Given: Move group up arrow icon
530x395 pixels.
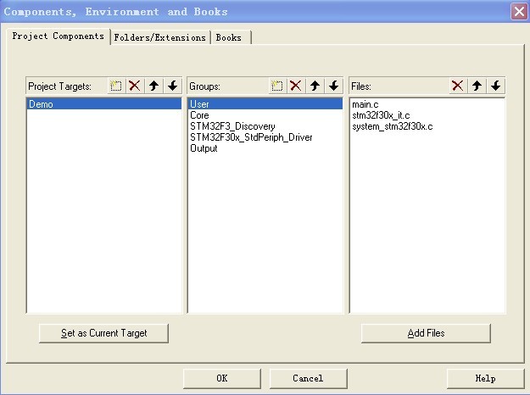Looking at the screenshot, I should click(315, 86).
